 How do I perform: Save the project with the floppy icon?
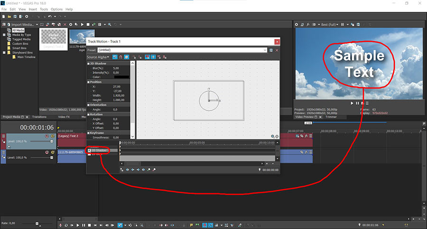click(15, 17)
